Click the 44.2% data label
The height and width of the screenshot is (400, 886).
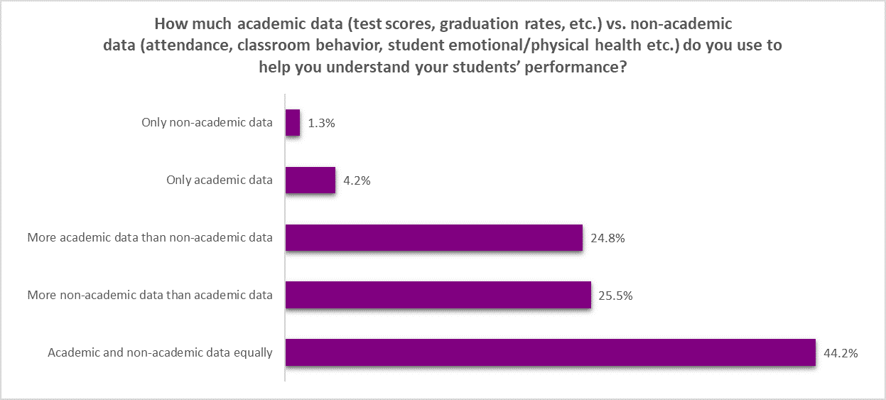point(841,353)
